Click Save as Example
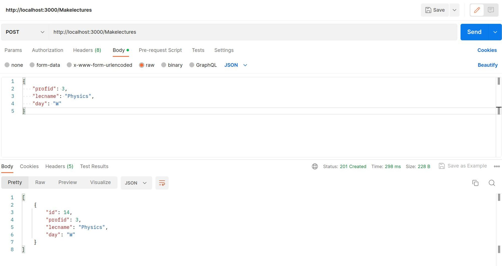The image size is (502, 266). pyautogui.click(x=463, y=166)
